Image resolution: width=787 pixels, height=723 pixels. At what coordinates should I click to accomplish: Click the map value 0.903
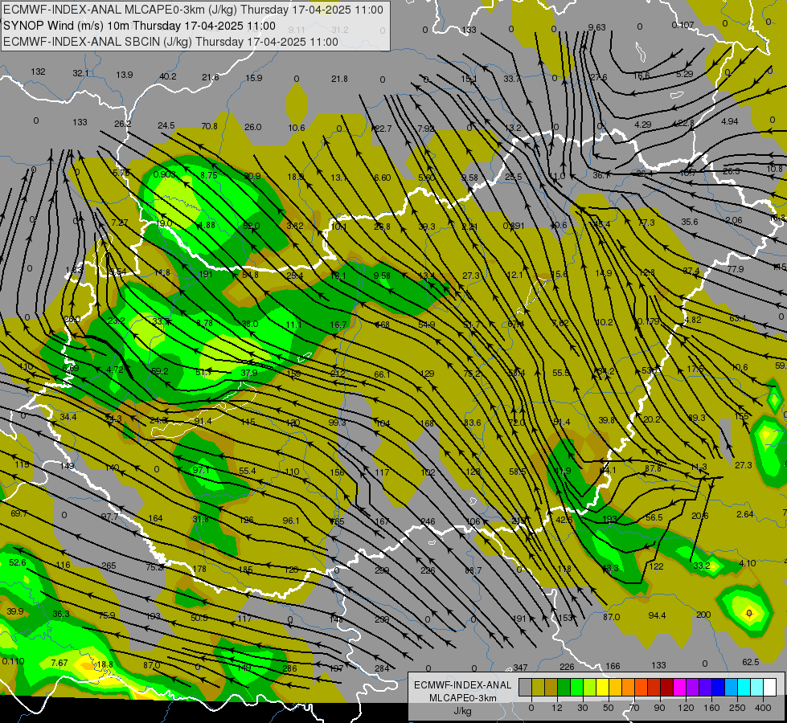tap(165, 174)
